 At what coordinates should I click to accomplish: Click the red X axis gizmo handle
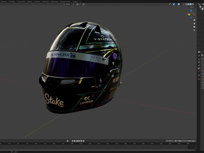click(x=188, y=14)
